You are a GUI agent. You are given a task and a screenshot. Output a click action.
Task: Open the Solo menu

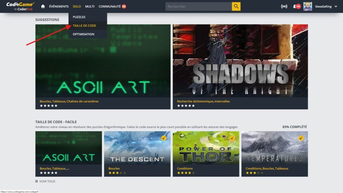point(77,6)
